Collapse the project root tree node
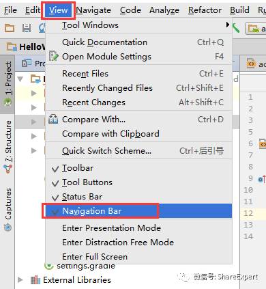 coord(20,79)
